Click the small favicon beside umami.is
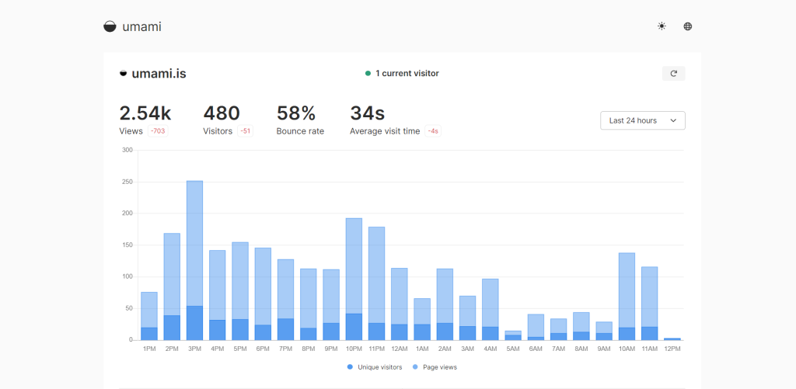 (x=123, y=74)
